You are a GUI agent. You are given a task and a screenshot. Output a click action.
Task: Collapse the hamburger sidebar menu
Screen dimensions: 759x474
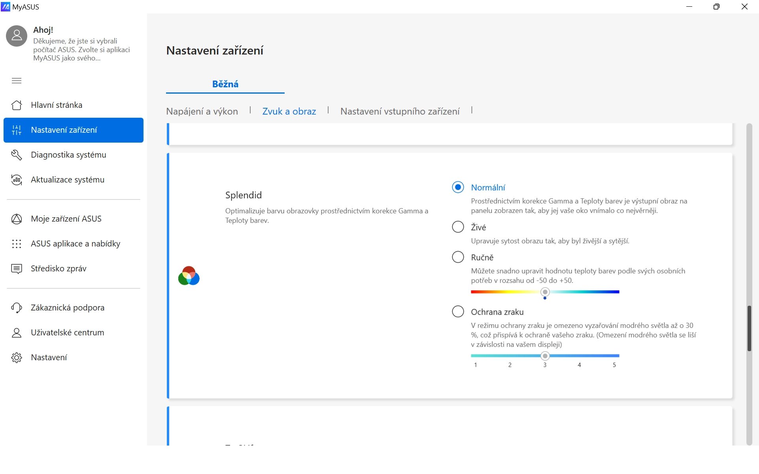17,81
